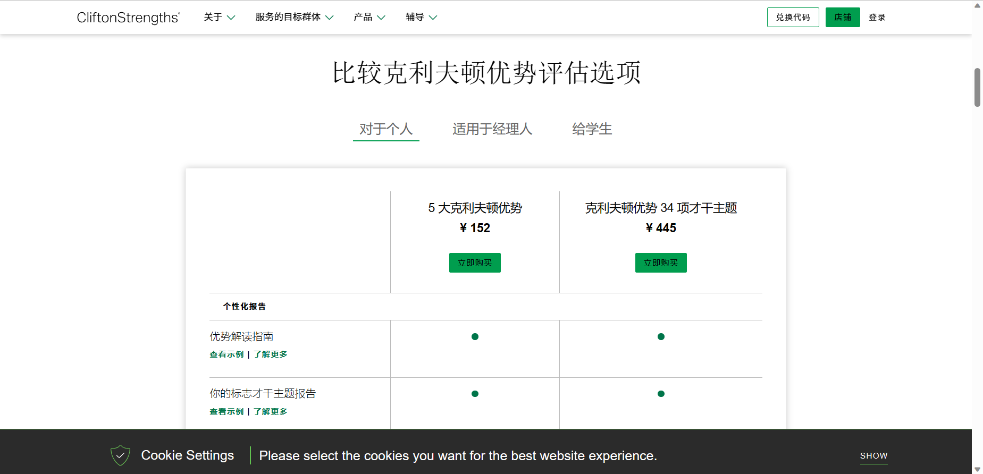Image resolution: width=983 pixels, height=474 pixels.
Task: Click the 优势解读指南 row label
Action: point(241,337)
